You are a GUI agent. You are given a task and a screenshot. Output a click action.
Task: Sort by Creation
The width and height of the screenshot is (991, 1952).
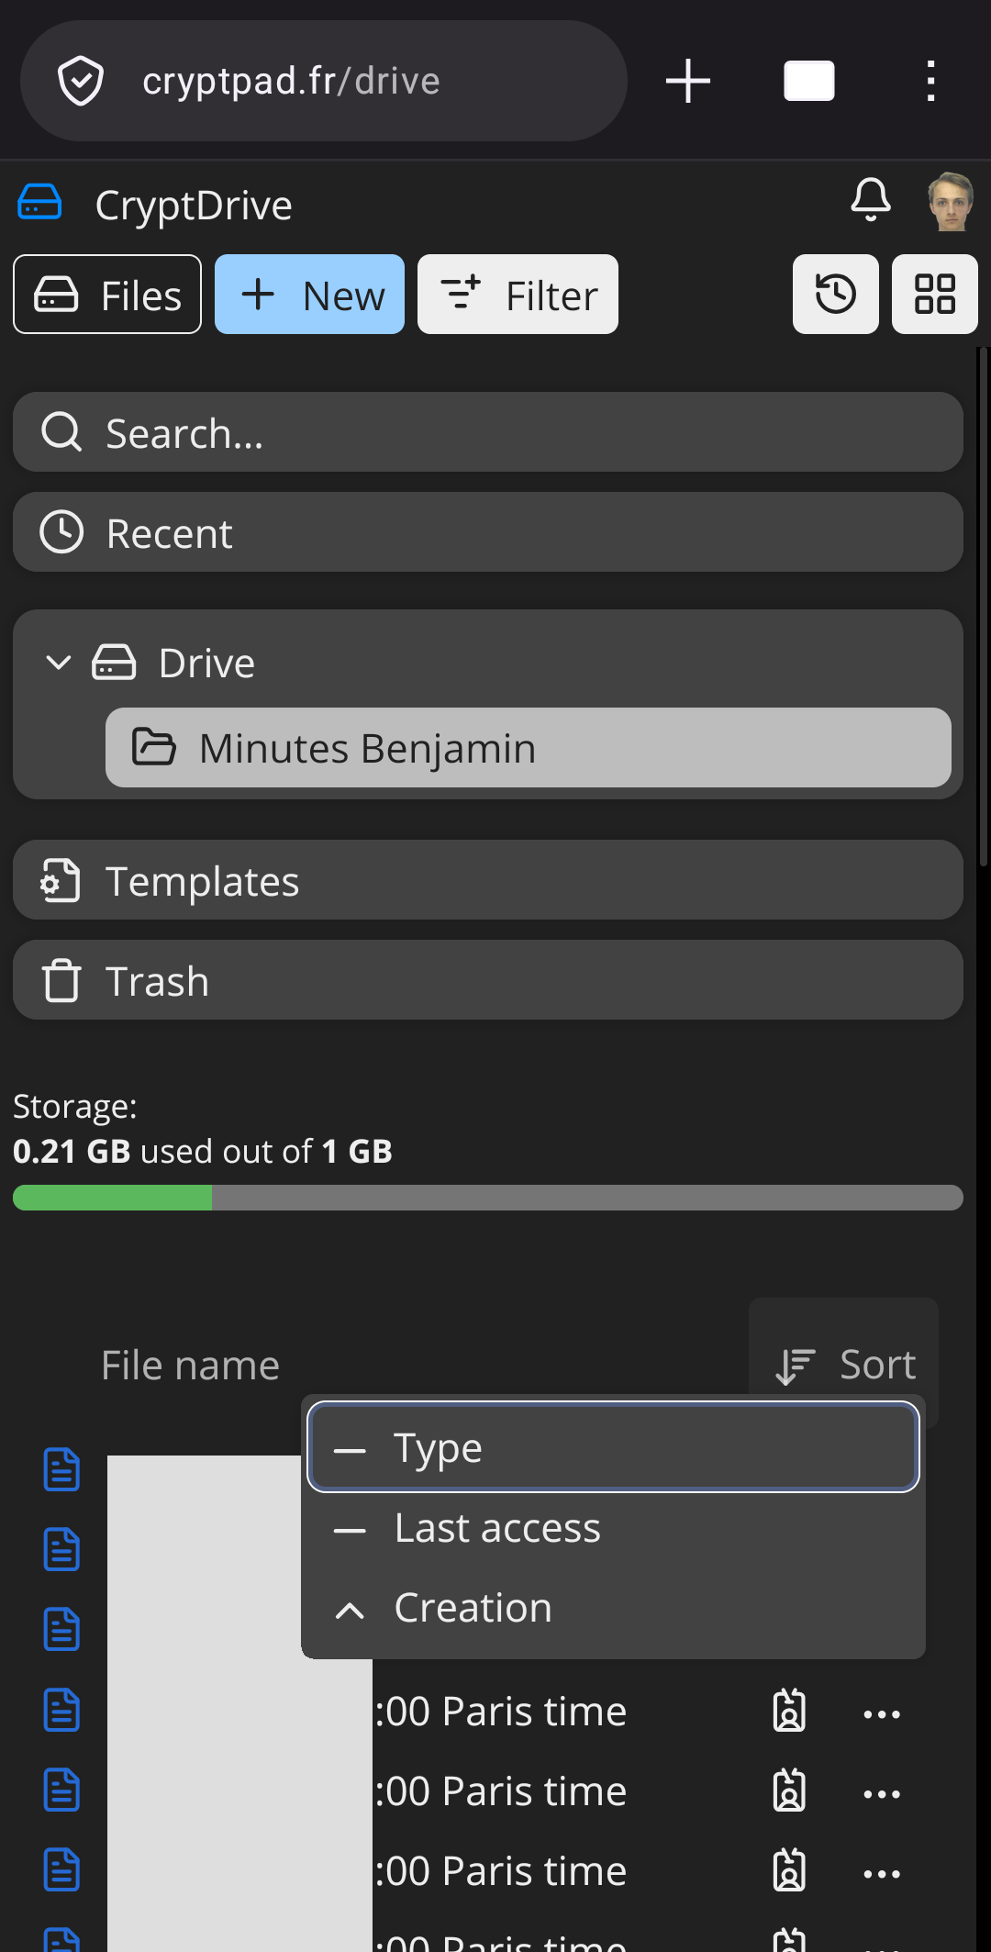[613, 1608]
